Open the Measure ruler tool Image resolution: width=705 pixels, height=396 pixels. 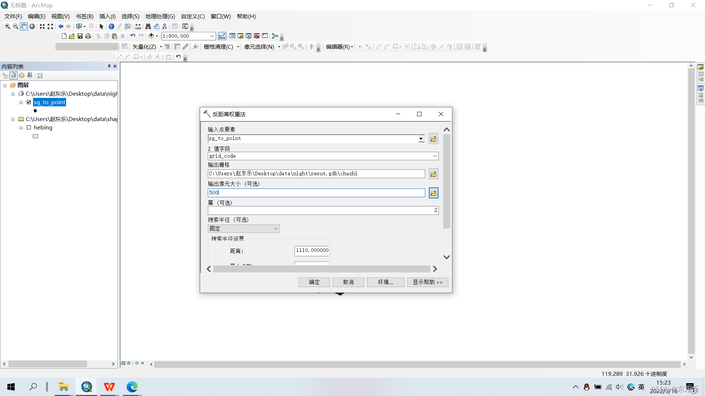(x=138, y=26)
